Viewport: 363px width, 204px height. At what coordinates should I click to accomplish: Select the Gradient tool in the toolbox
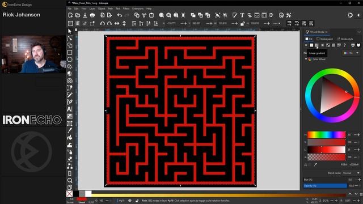click(70, 116)
